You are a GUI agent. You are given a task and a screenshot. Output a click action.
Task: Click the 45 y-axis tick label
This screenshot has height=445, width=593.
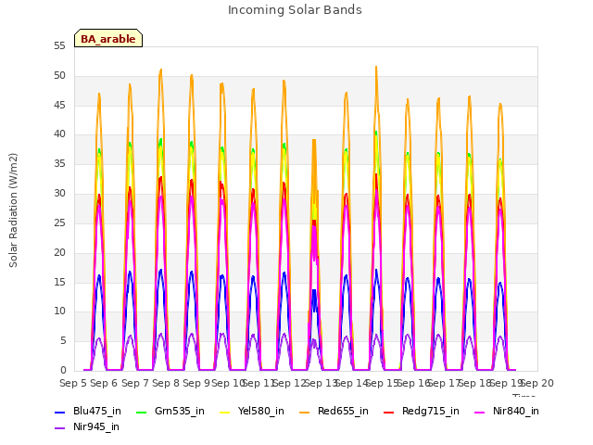click(x=59, y=105)
